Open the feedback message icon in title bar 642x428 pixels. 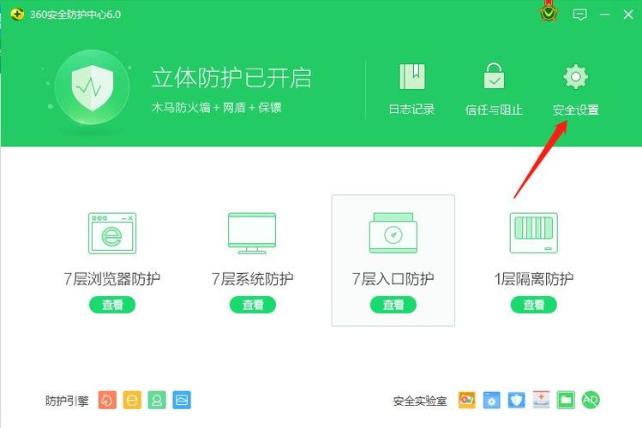tap(579, 15)
